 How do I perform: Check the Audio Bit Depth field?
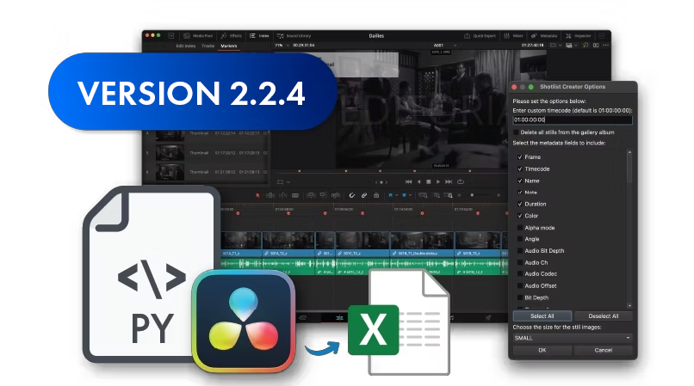[x=520, y=251]
